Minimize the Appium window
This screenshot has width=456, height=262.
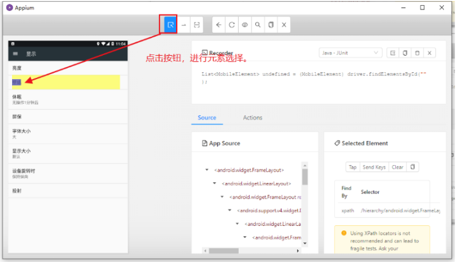tap(403, 8)
